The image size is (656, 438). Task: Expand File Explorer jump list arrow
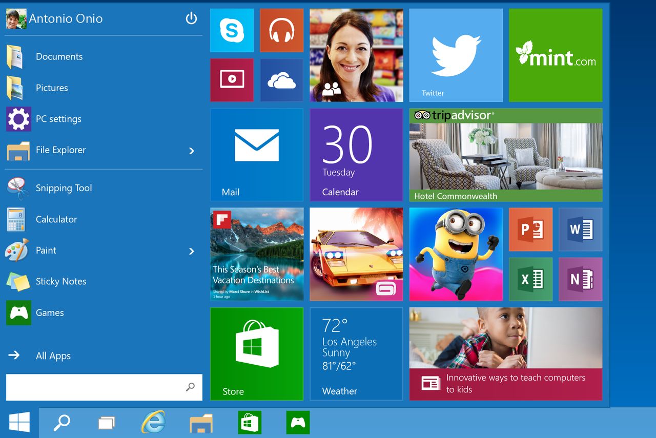pos(192,151)
